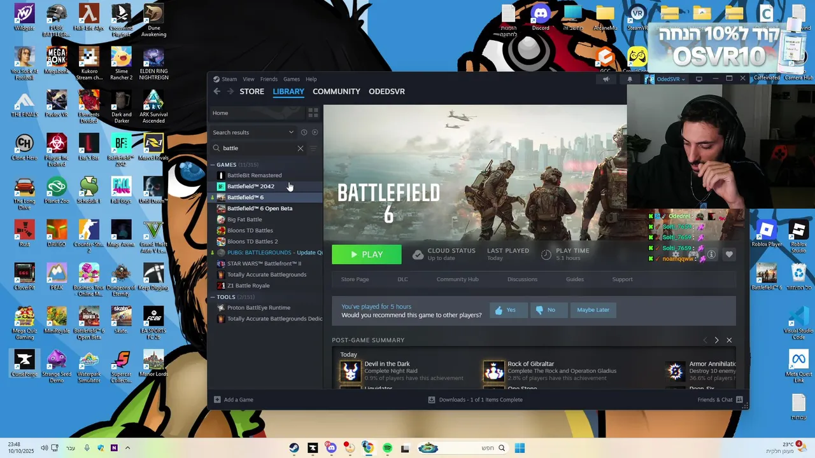Screen dimensions: 815x458
Task: Enter Big Picture mode icon
Action: 699,80
